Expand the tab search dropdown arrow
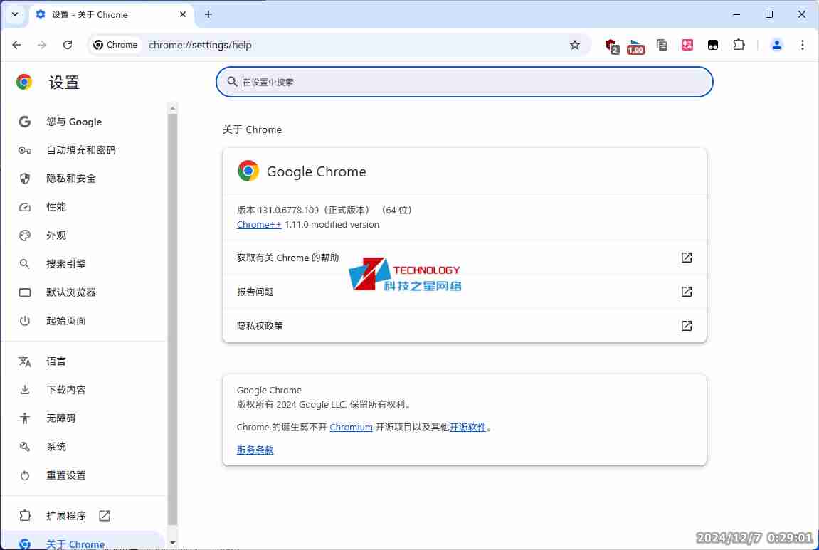The width and height of the screenshot is (819, 550). point(15,14)
